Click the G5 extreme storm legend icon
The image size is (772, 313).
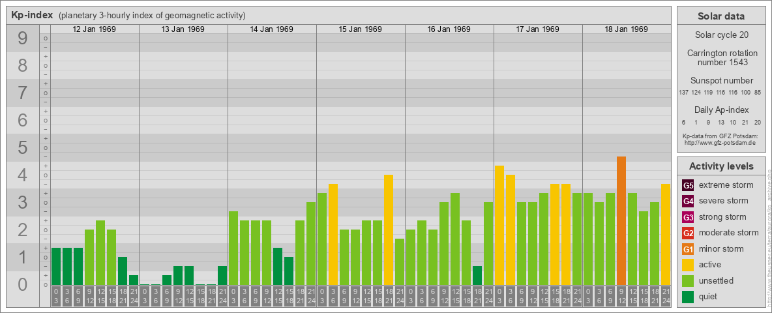pos(688,186)
